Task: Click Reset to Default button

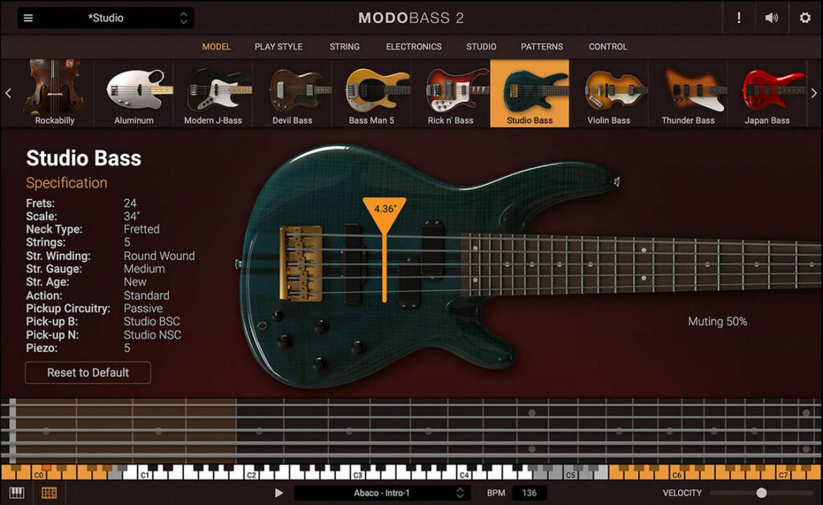Action: pyautogui.click(x=88, y=373)
